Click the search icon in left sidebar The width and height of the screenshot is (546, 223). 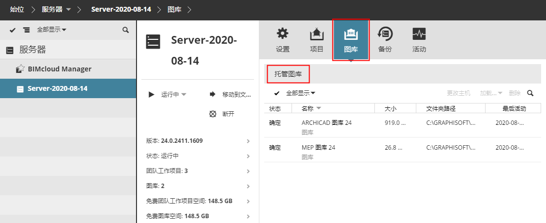[x=126, y=30]
